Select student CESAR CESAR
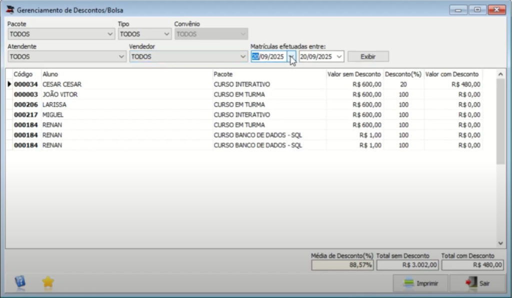The image size is (512, 298). click(x=62, y=84)
